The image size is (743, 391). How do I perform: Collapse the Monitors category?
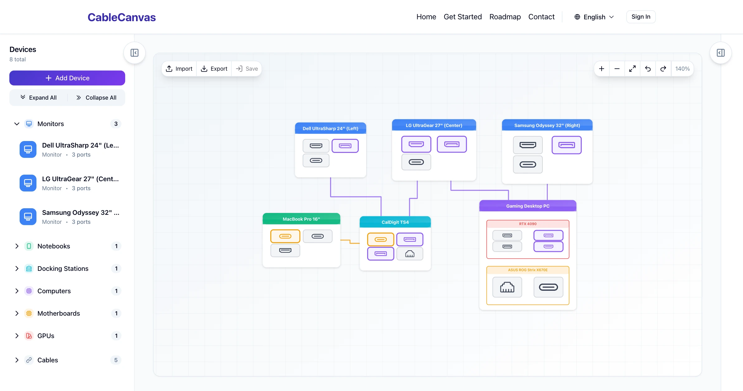pos(17,124)
